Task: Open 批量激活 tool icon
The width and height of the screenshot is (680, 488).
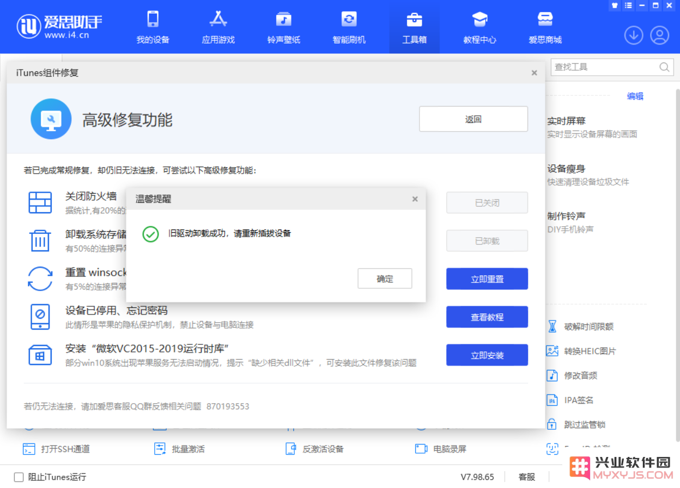Action: (160, 449)
